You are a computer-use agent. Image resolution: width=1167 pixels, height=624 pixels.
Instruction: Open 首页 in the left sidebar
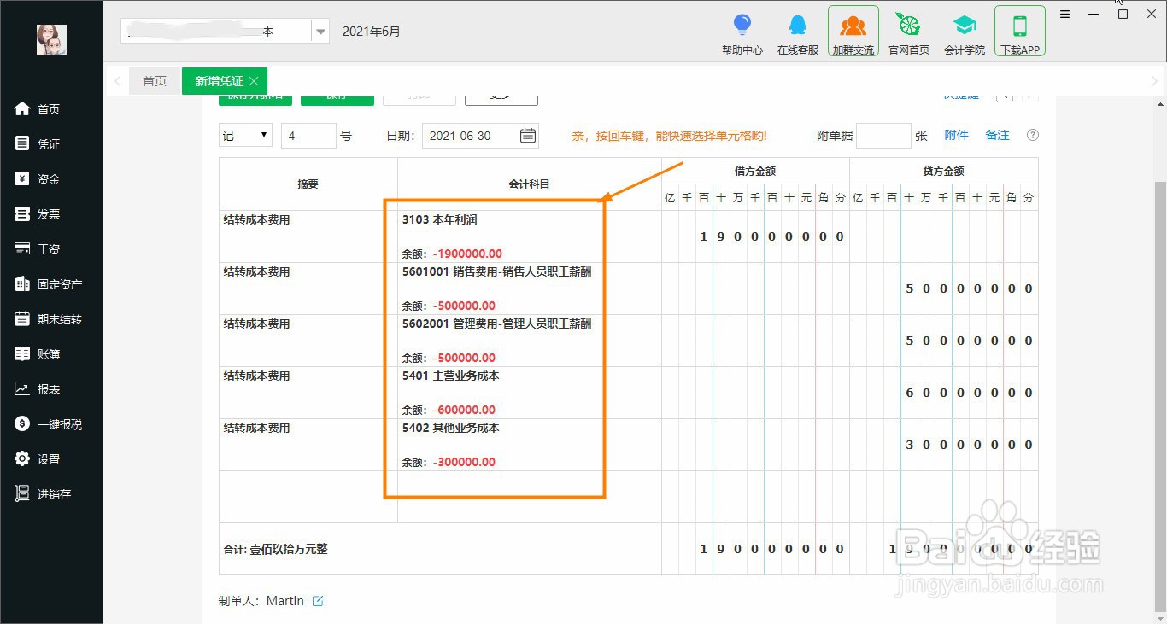pyautogui.click(x=38, y=109)
